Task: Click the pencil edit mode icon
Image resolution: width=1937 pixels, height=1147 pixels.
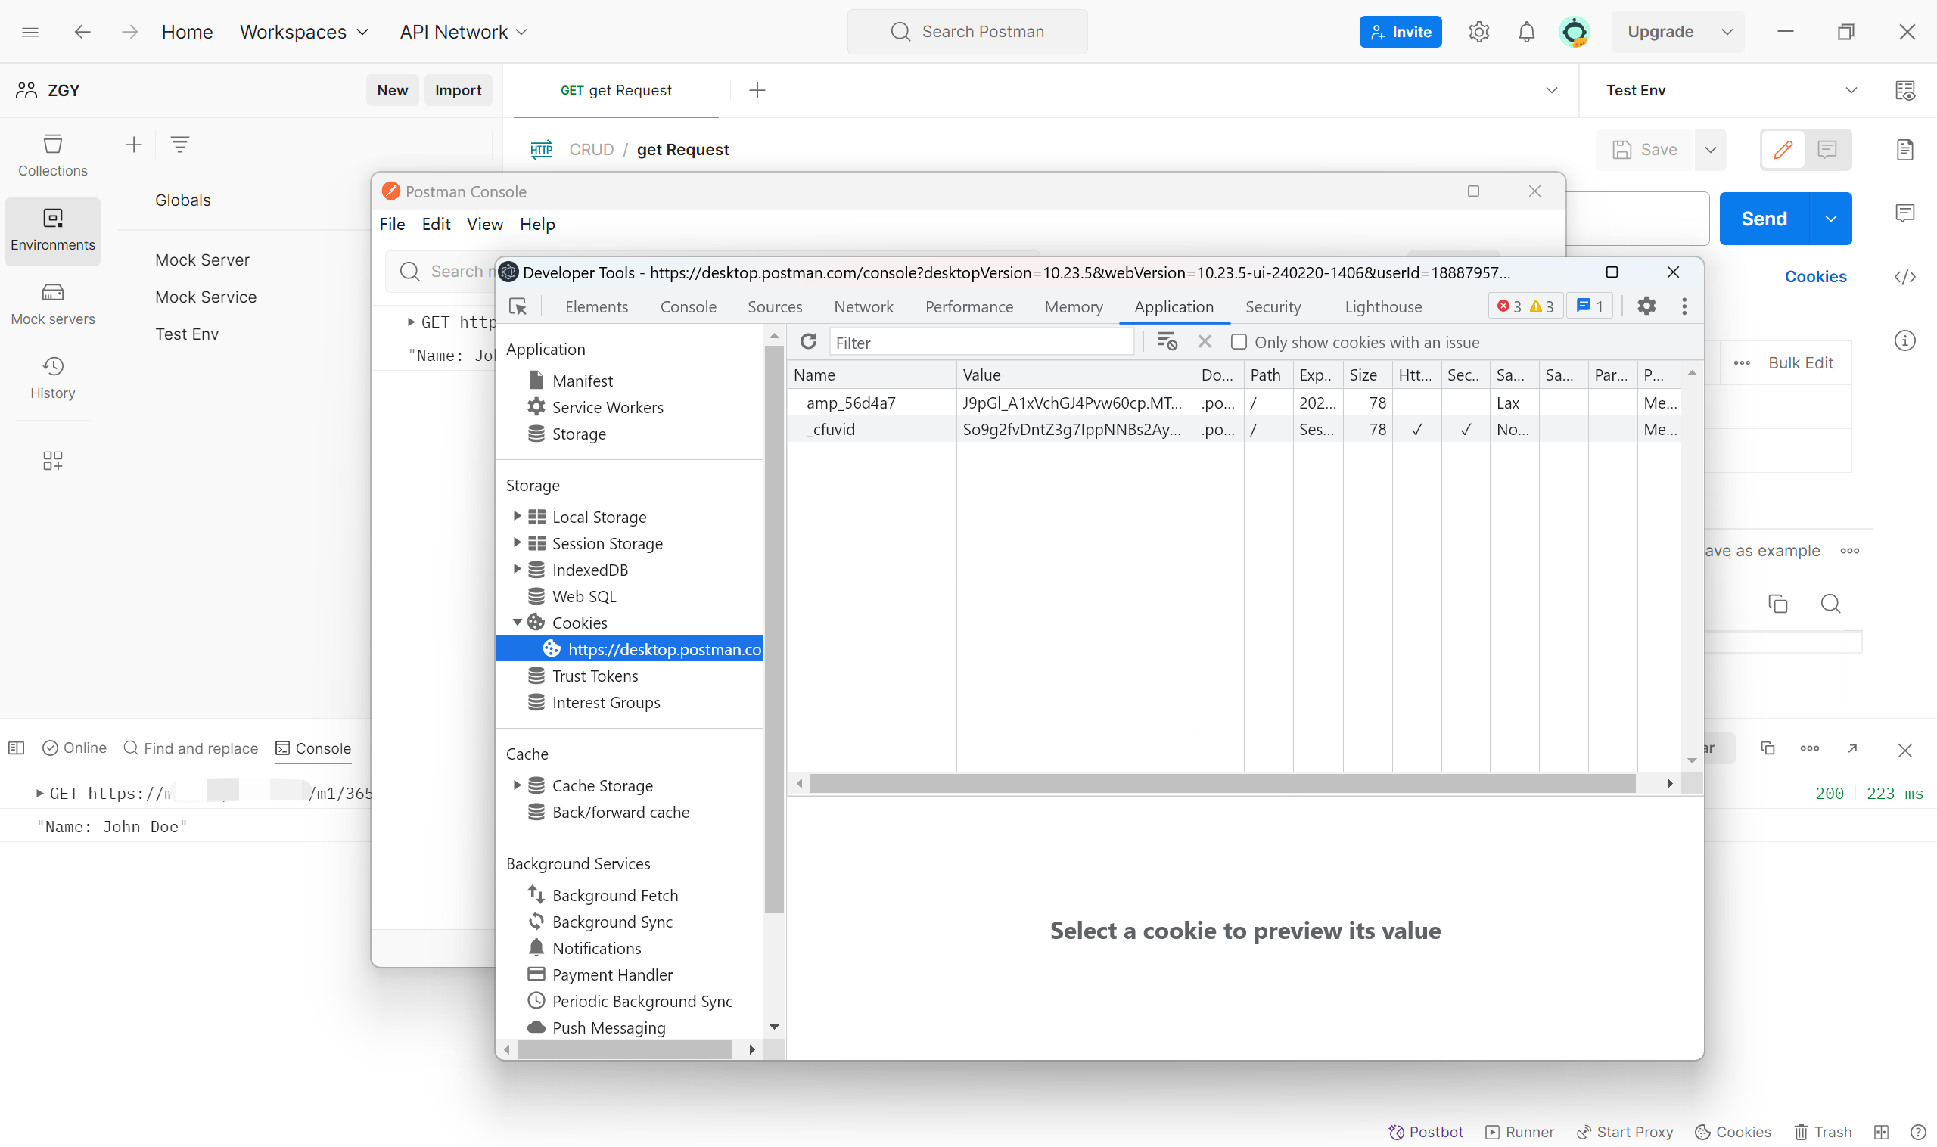Action: pyautogui.click(x=1783, y=149)
